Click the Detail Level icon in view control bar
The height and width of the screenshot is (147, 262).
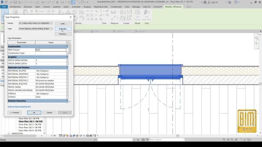[61, 136]
